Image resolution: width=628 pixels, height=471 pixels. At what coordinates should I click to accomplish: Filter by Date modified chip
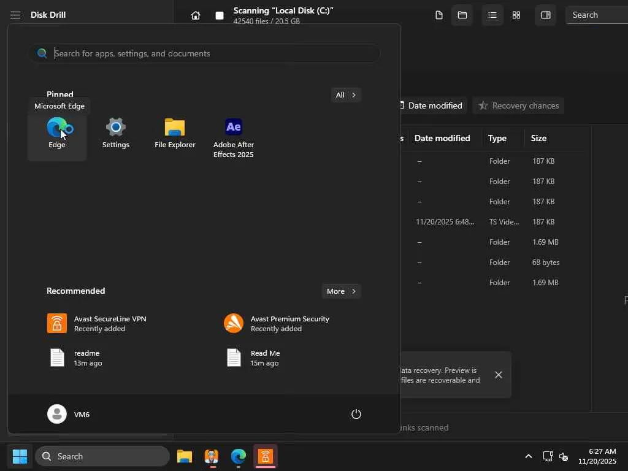[434, 105]
